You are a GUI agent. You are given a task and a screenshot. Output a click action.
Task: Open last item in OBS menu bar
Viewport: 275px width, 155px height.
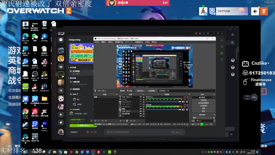coord(154,42)
